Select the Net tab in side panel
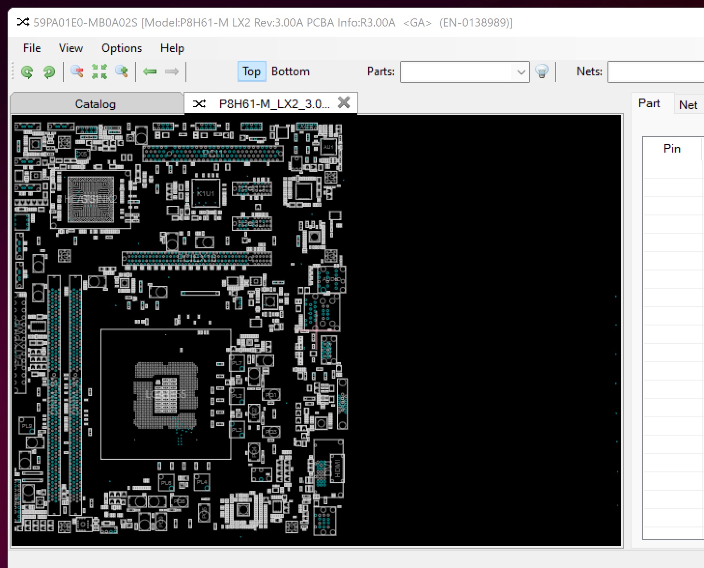The width and height of the screenshot is (704, 568). click(x=688, y=105)
